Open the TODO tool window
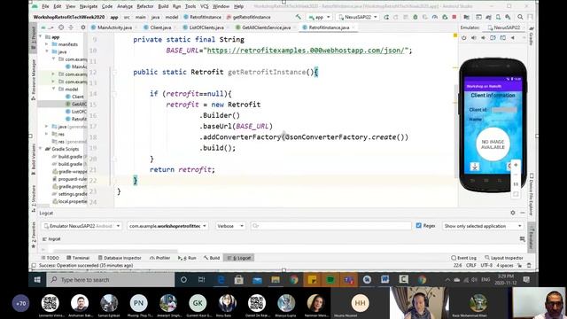567x319 pixels. [50, 258]
